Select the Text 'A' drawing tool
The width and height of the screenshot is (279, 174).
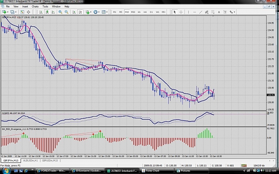click(219, 12)
